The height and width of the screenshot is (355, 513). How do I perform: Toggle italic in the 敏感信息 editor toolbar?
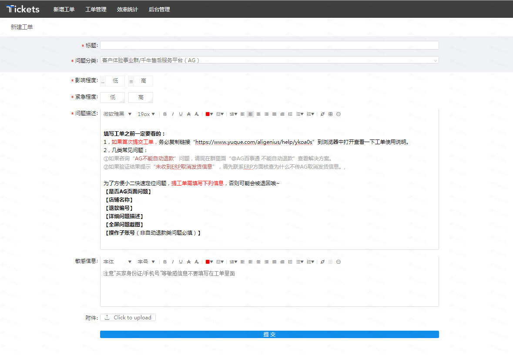coord(173,262)
